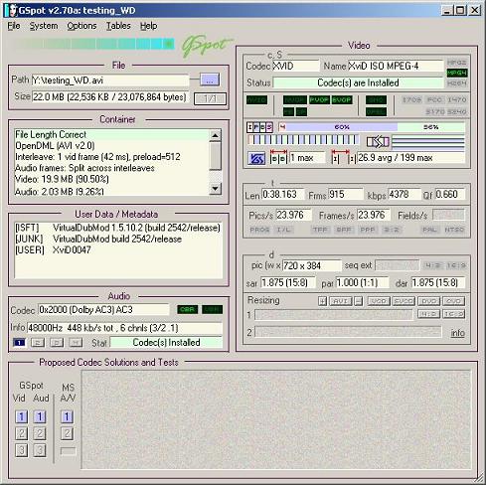486x485 pixels.
Task: Open the Tables menu
Action: click(x=118, y=26)
